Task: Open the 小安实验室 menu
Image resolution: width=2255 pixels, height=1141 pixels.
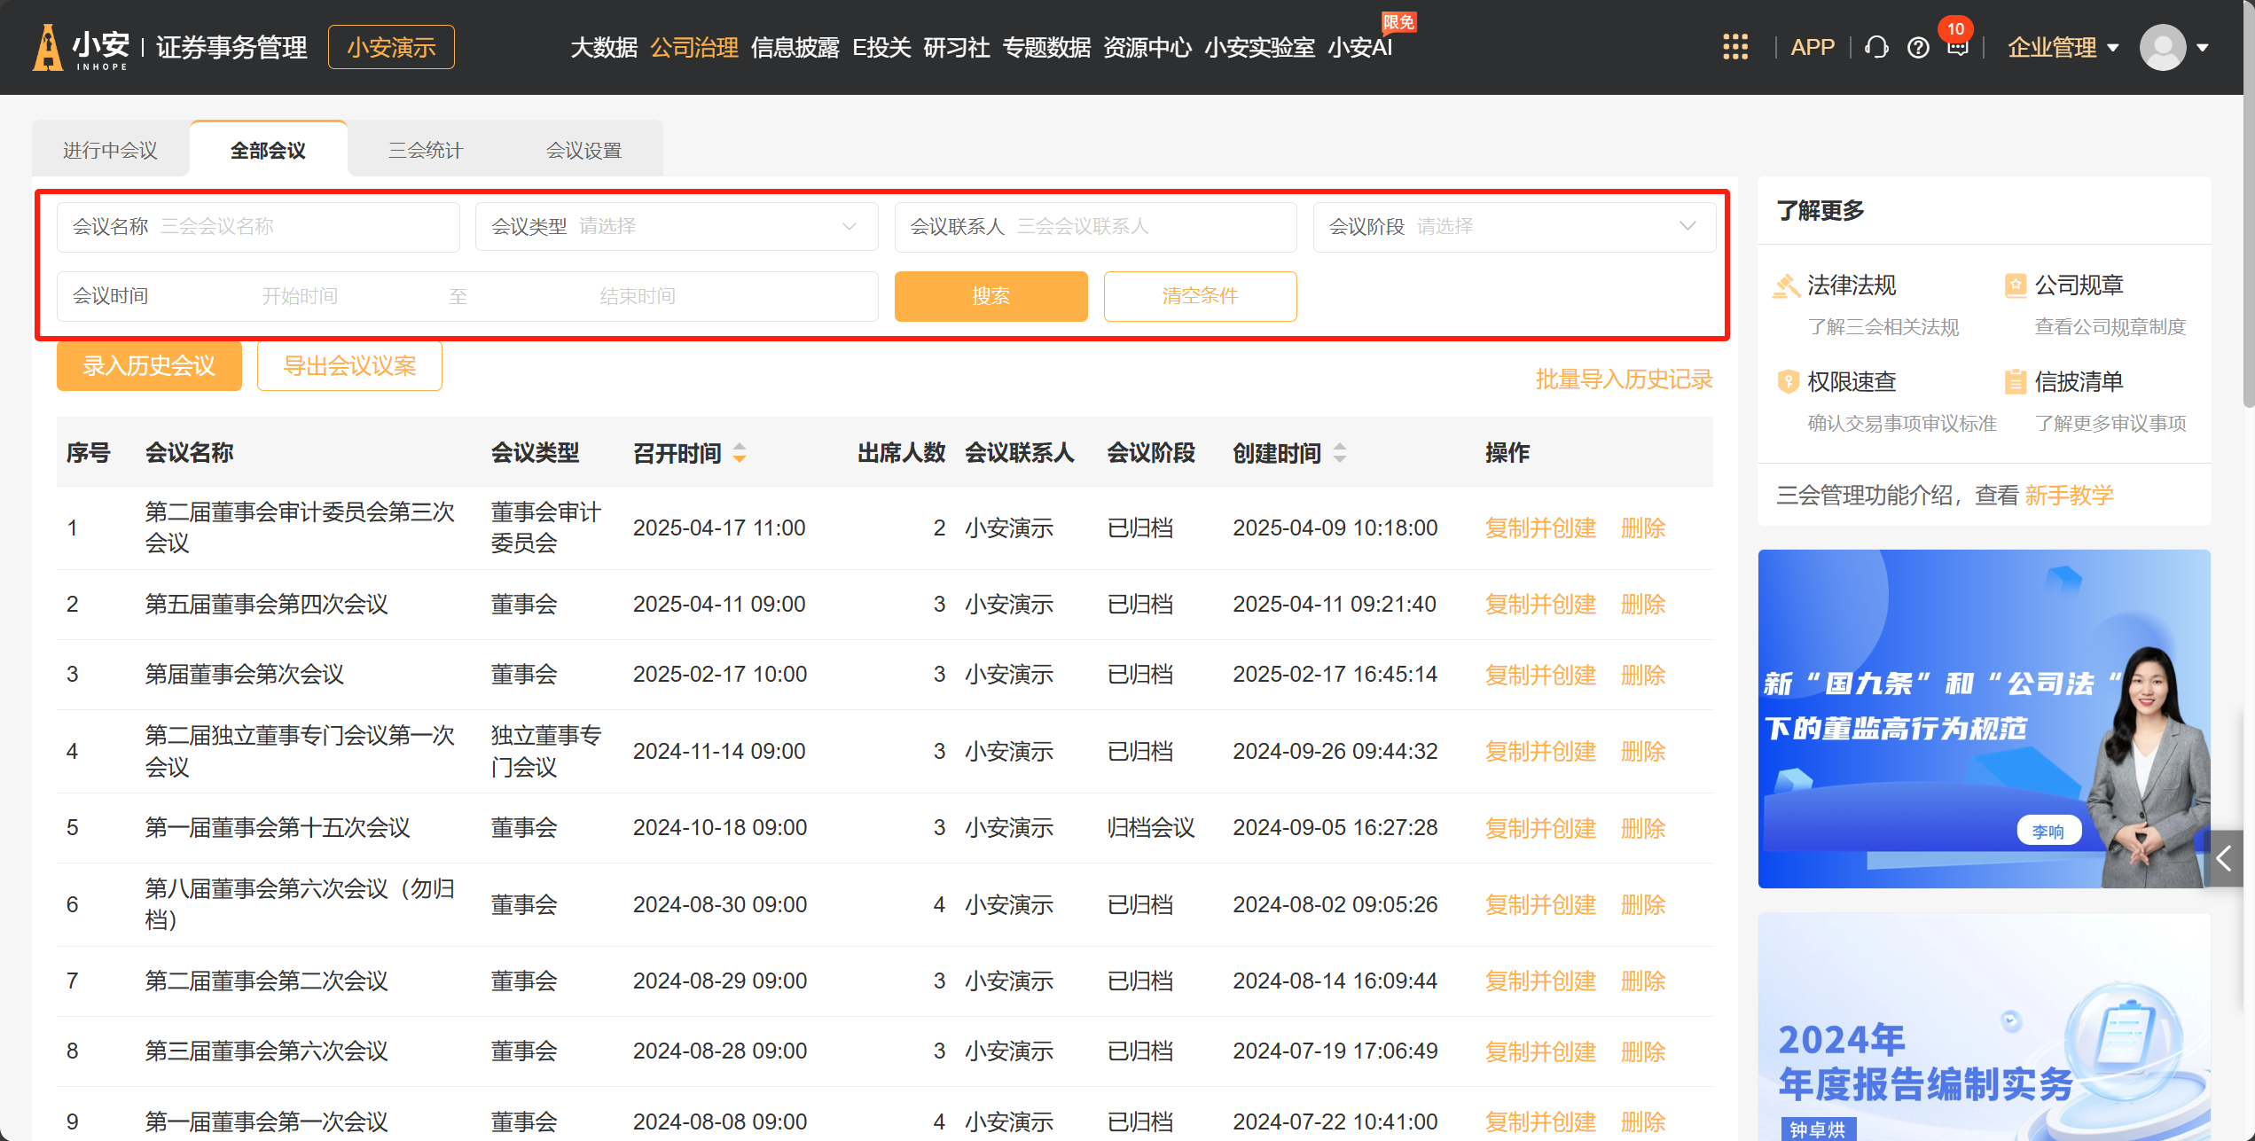Action: [1259, 47]
